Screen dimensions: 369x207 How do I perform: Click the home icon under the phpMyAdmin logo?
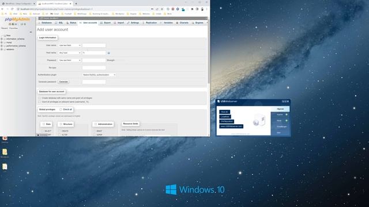tap(10, 24)
